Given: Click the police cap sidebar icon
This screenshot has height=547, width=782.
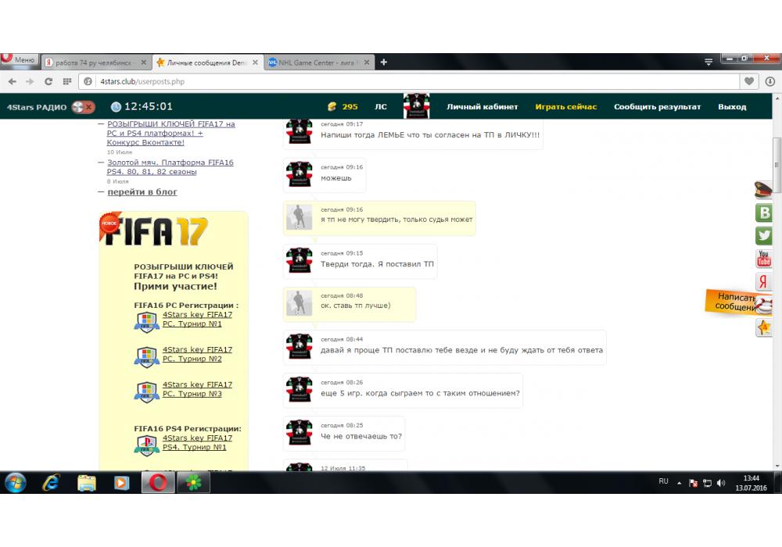Looking at the screenshot, I should click(x=763, y=189).
